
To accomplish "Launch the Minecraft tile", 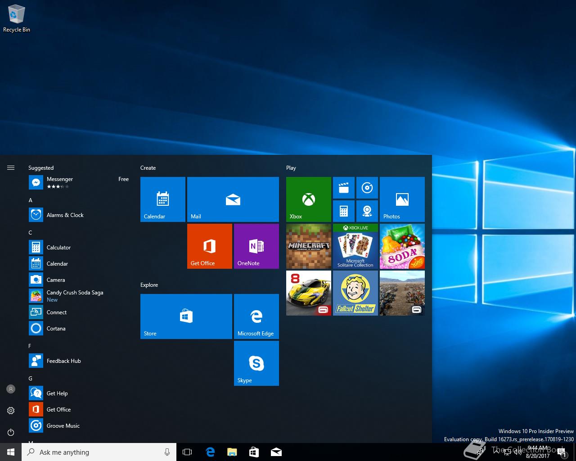I will click(x=308, y=246).
